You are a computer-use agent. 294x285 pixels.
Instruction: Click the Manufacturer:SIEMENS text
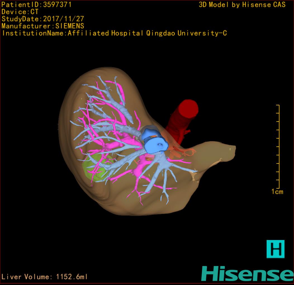(x=43, y=26)
